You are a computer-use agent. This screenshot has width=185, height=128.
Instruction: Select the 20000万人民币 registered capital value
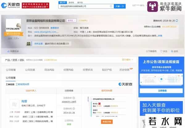69,102
